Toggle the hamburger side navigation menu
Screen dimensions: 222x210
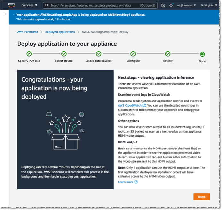tap(4, 14)
